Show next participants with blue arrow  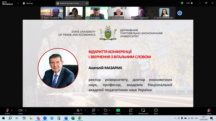tap(180, 13)
